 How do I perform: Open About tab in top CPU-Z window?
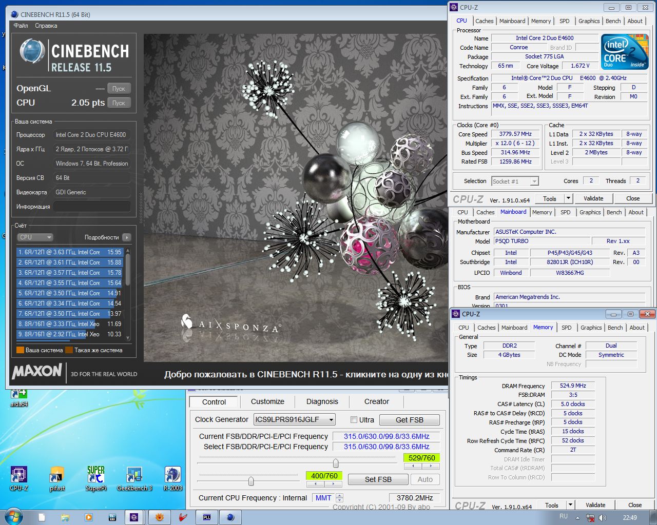coord(635,21)
